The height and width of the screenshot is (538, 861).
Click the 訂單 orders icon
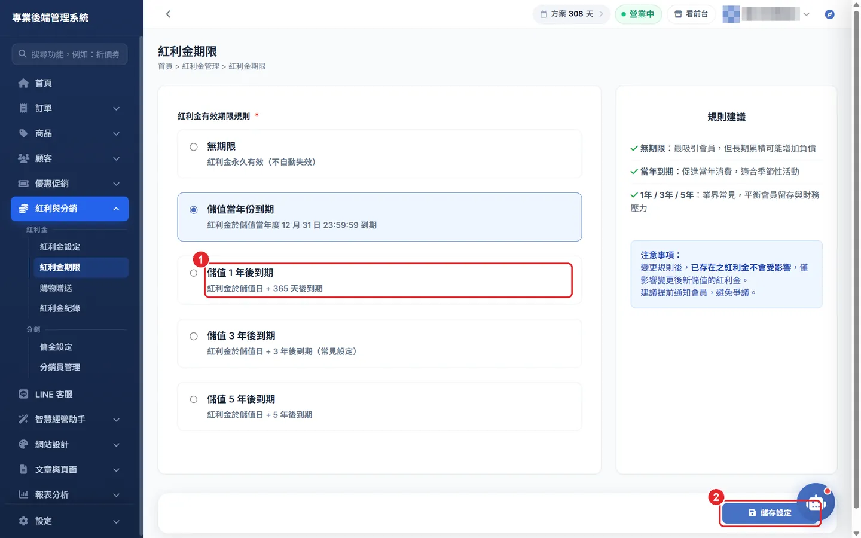point(23,108)
